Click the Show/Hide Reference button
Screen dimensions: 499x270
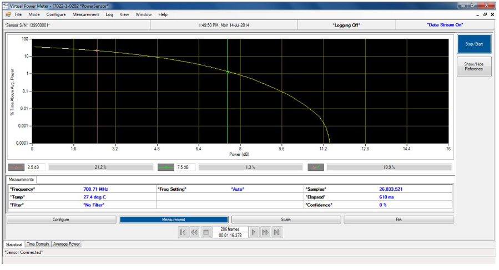click(x=474, y=67)
